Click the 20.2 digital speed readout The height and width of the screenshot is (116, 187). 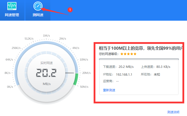pyautogui.click(x=46, y=73)
